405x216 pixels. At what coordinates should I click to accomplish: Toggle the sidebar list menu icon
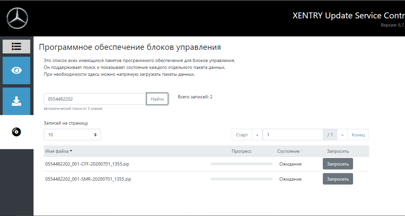(x=16, y=46)
